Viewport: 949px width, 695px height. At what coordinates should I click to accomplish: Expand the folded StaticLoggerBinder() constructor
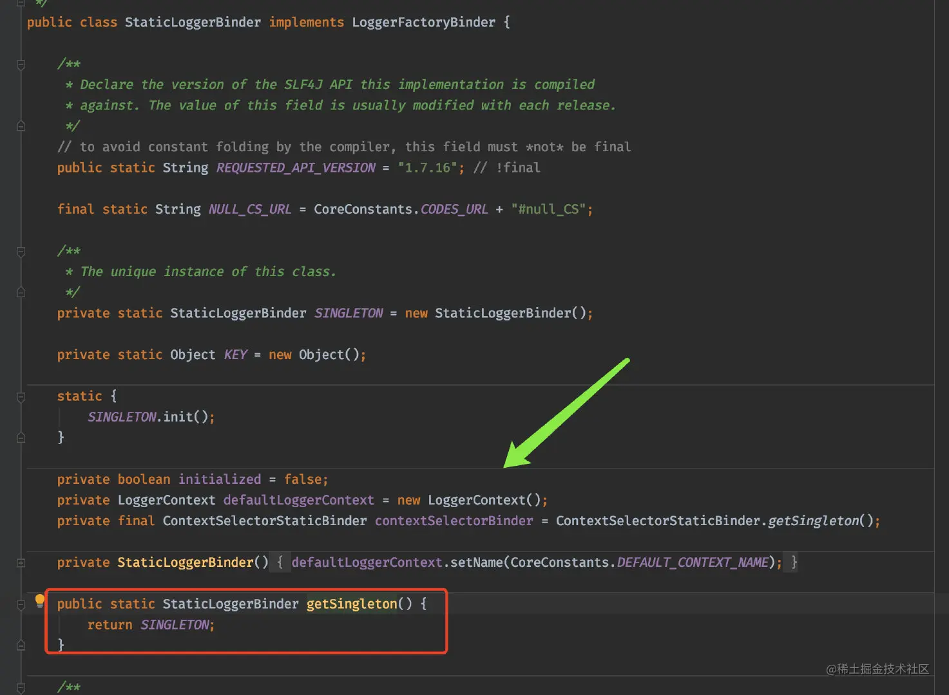(x=21, y=563)
